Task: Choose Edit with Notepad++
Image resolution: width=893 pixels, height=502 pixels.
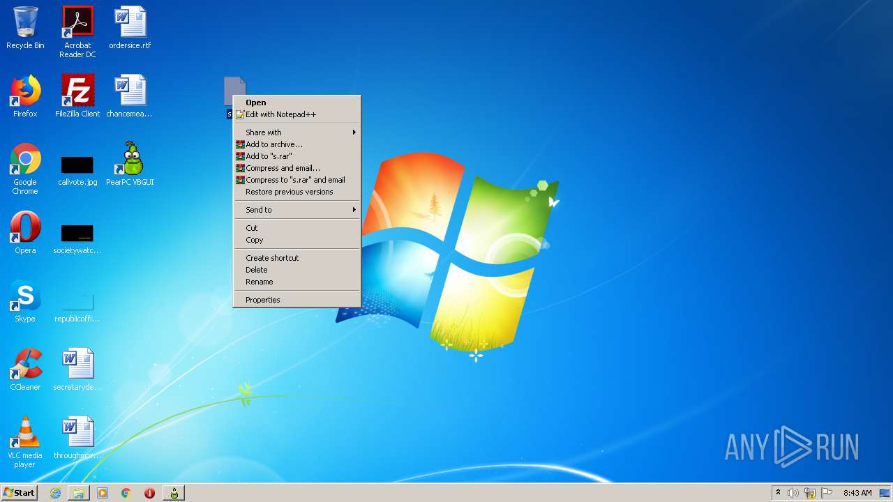Action: pyautogui.click(x=297, y=114)
